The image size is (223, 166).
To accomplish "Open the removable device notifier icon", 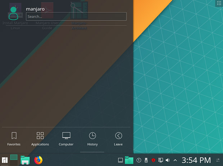I will point(146,160).
